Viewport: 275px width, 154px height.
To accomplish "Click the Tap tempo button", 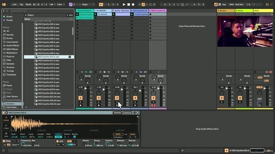I will [21, 4].
